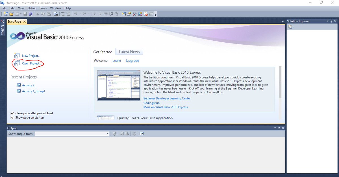Toggle word wrap in Output panel
The image size is (339, 177).
[142, 134]
